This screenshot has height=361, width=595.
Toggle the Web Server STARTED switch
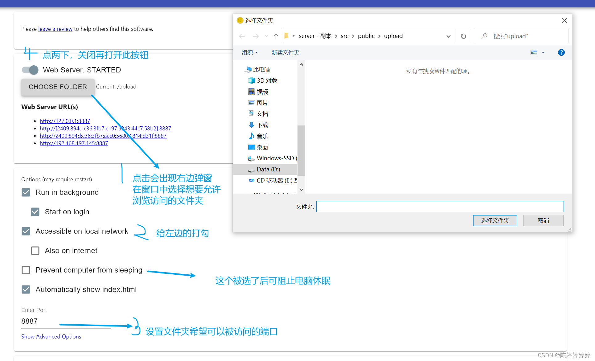30,69
